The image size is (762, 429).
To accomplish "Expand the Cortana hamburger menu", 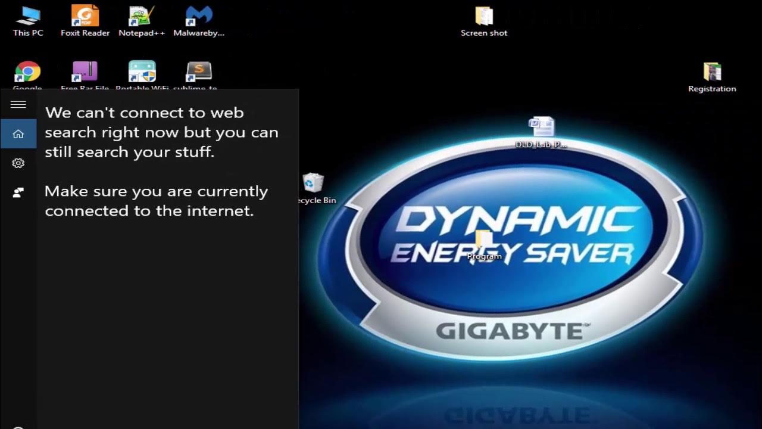I will click(x=18, y=104).
